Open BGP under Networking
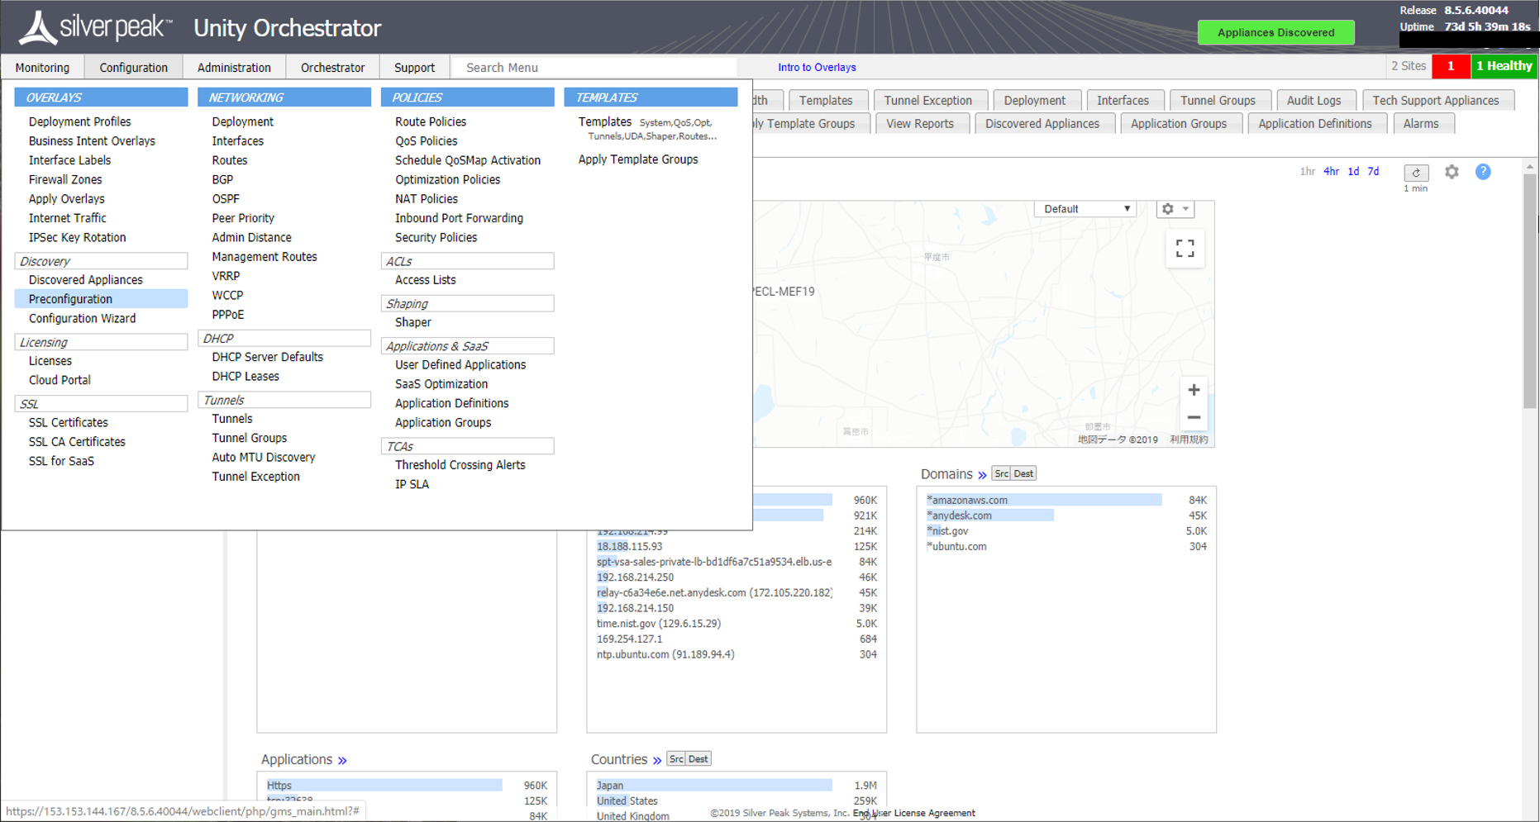Screen dimensions: 1540x822 coord(222,179)
